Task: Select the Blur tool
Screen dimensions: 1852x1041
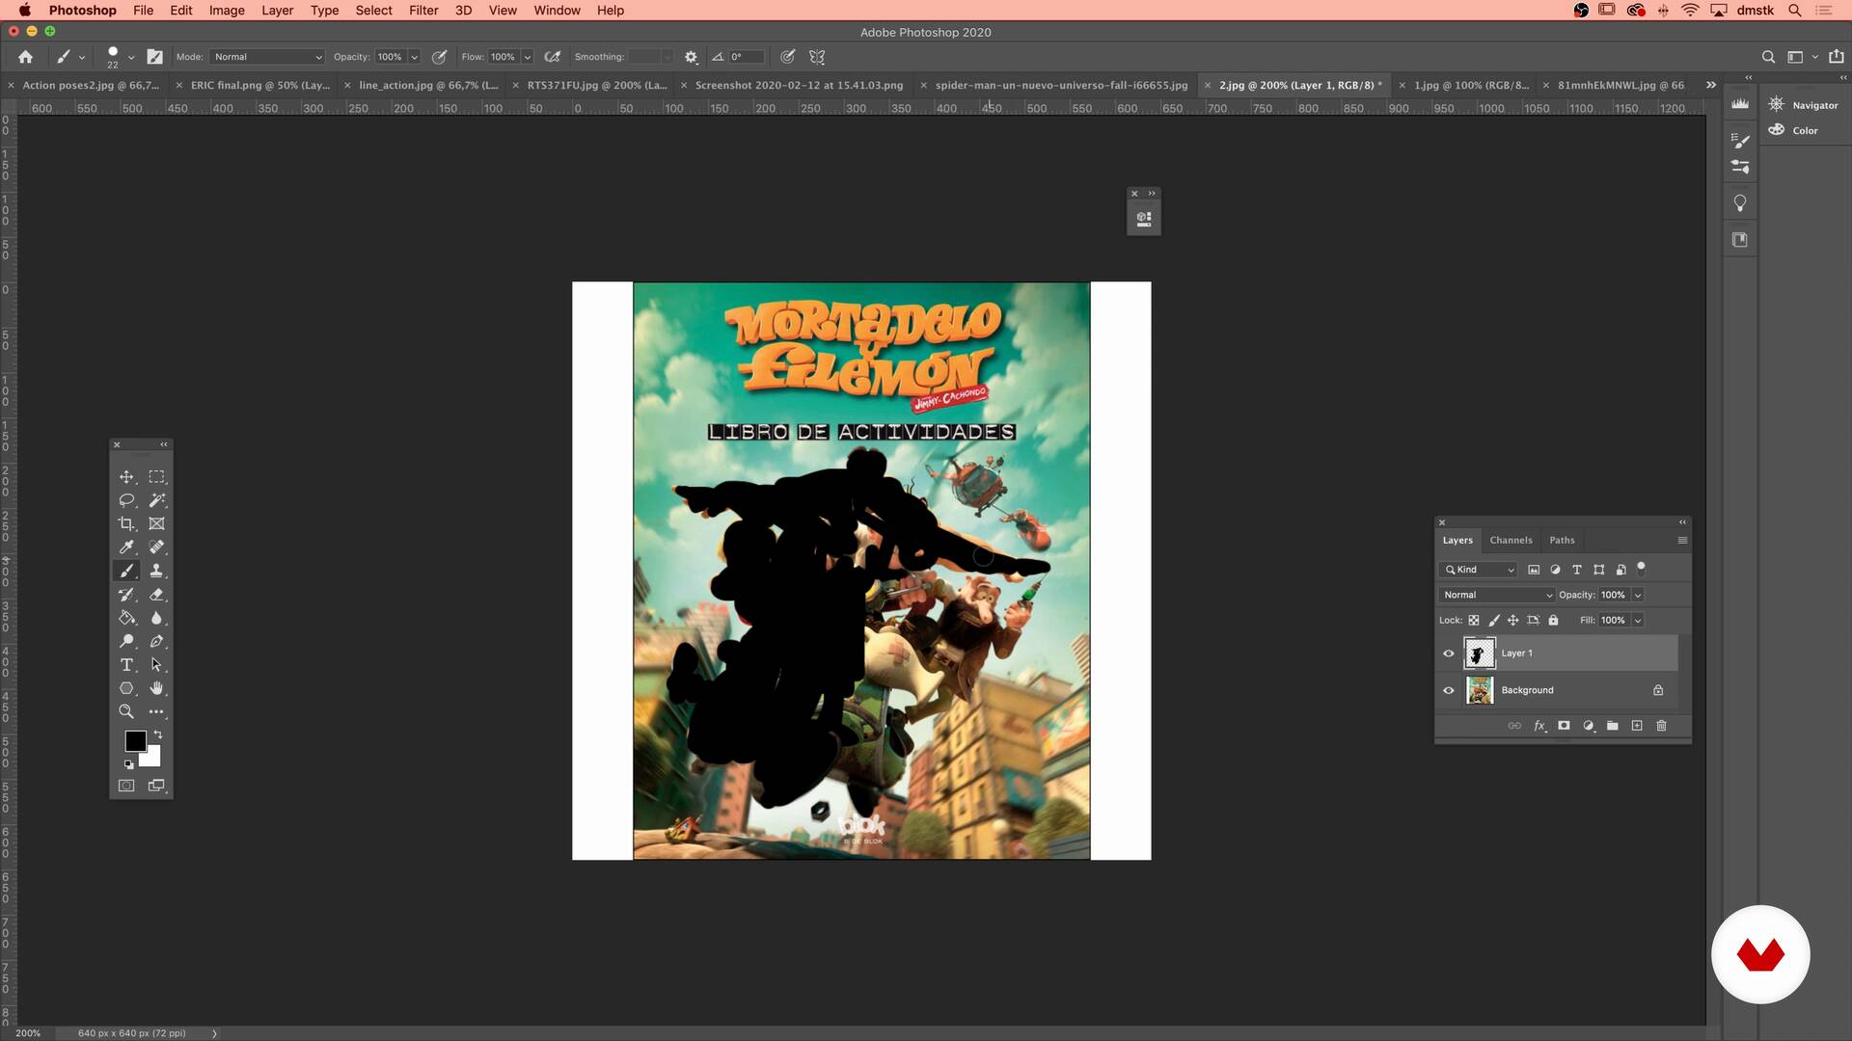Action: pyautogui.click(x=156, y=618)
